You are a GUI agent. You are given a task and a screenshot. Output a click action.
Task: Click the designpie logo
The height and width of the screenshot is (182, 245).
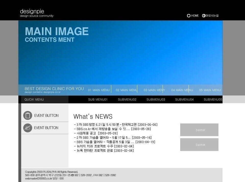coord(36,13)
